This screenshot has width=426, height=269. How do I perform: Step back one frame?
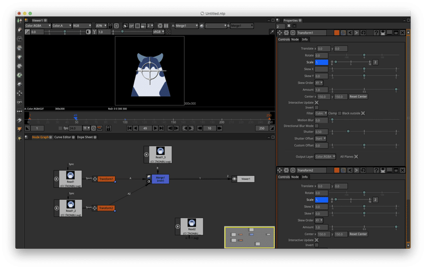(x=170, y=128)
